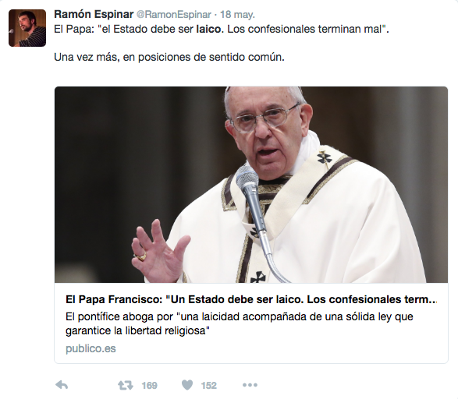Click the @RamonEspinar handle
The width and height of the screenshot is (458, 399).
pos(174,15)
